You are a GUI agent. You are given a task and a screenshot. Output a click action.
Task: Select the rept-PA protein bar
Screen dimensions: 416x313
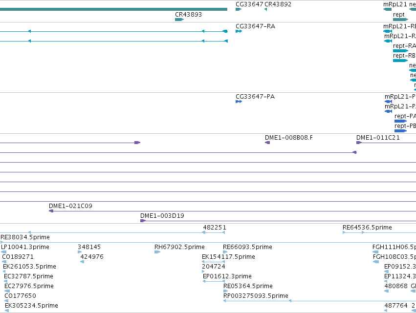(401, 121)
